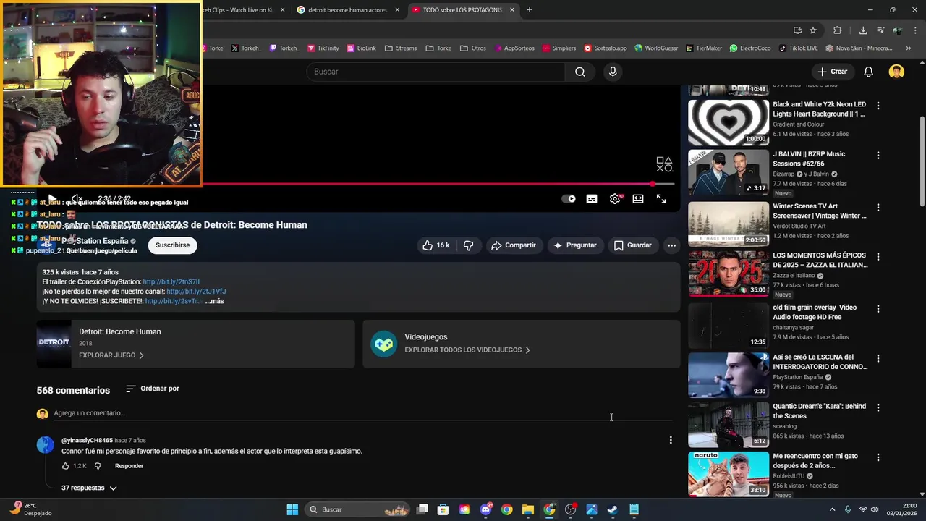Dislike the video with thumbs down
Screen dimensions: 926x521
(x=468, y=245)
